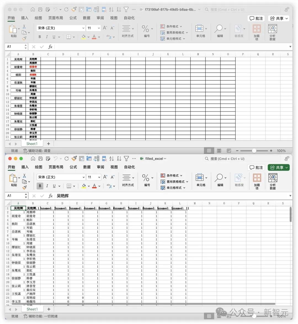Toggle Italic in the filled_excel ribbon
This screenshot has height=324, width=298.
(x=47, y=186)
